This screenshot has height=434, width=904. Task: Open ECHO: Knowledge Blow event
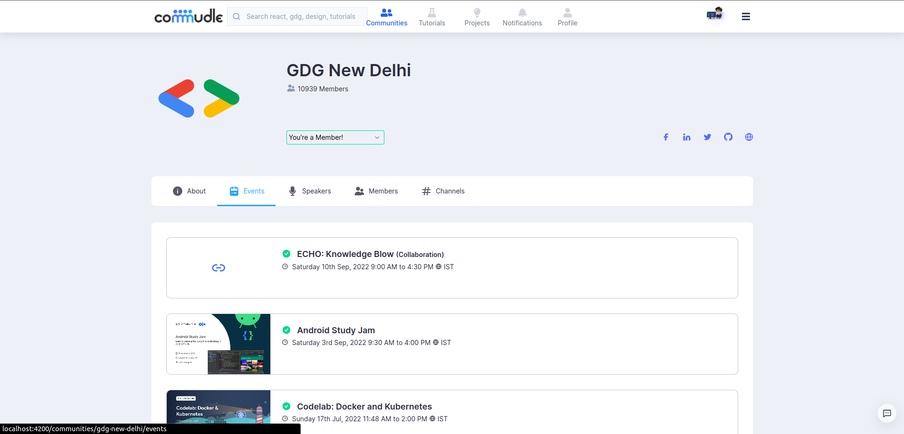click(x=370, y=254)
